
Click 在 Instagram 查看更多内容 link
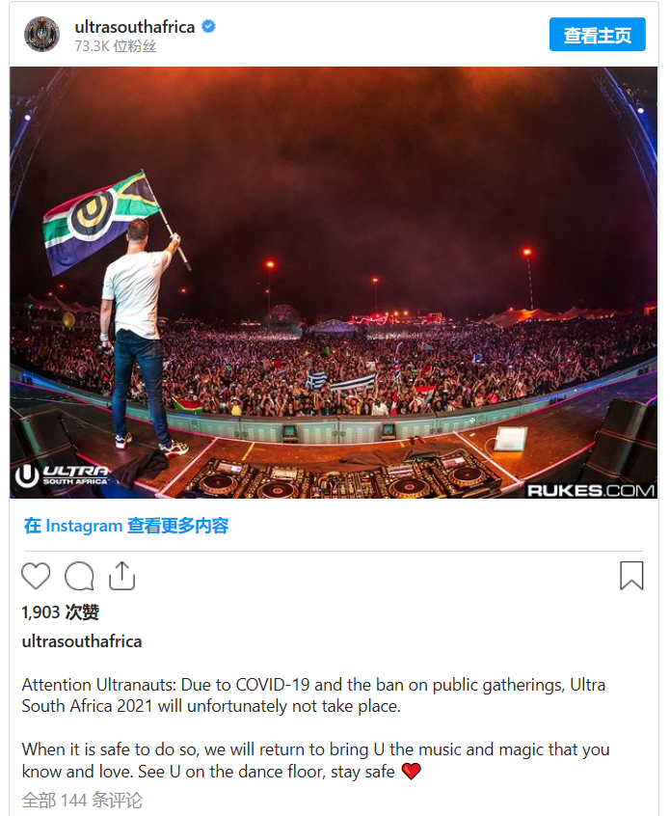(x=126, y=526)
